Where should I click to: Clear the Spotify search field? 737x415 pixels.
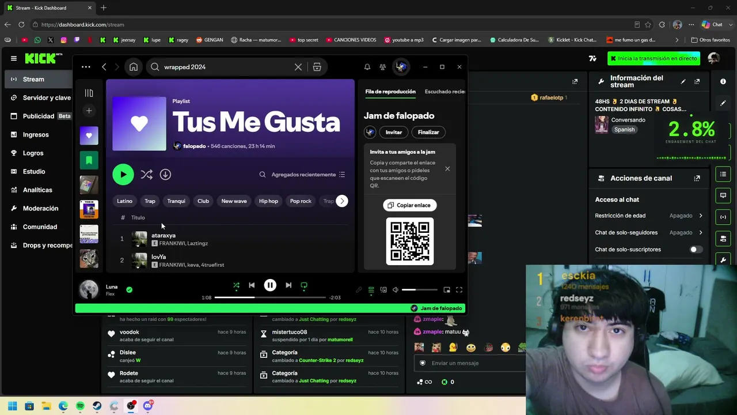298,67
